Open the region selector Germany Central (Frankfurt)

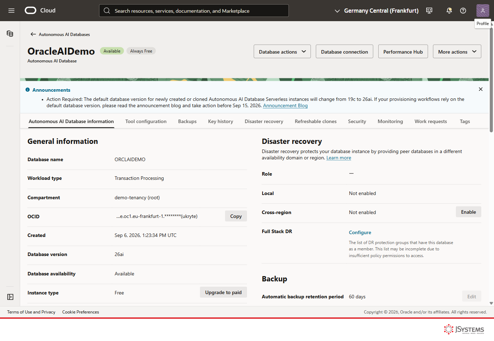click(376, 11)
